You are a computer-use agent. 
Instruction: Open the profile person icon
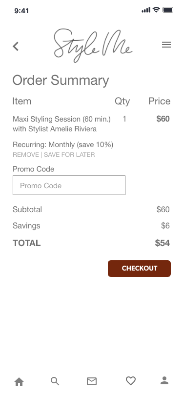[164, 380]
